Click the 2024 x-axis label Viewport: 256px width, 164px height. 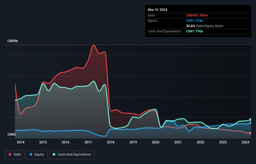click(245, 142)
